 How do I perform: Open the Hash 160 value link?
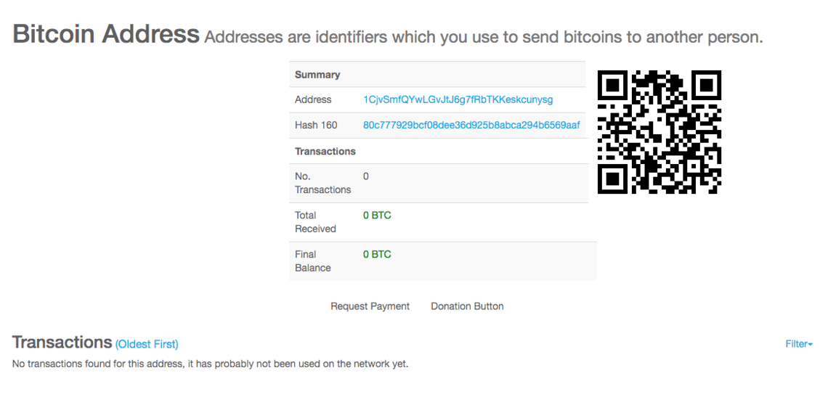471,125
